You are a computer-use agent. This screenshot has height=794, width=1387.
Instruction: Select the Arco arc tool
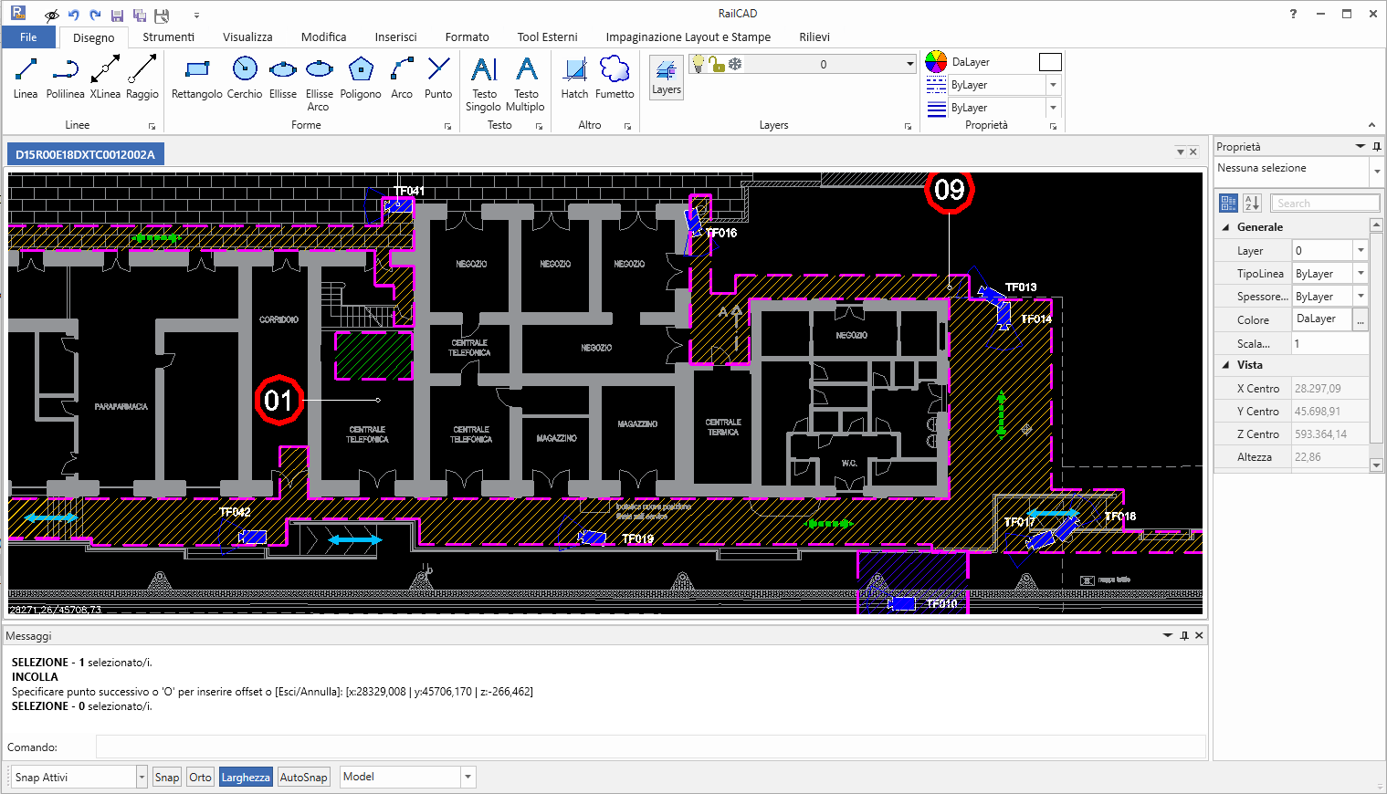click(x=402, y=78)
